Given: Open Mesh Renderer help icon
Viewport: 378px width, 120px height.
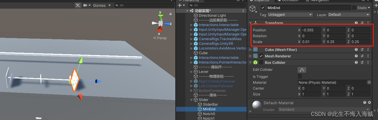Looking at the screenshot, I should [x=356, y=56].
